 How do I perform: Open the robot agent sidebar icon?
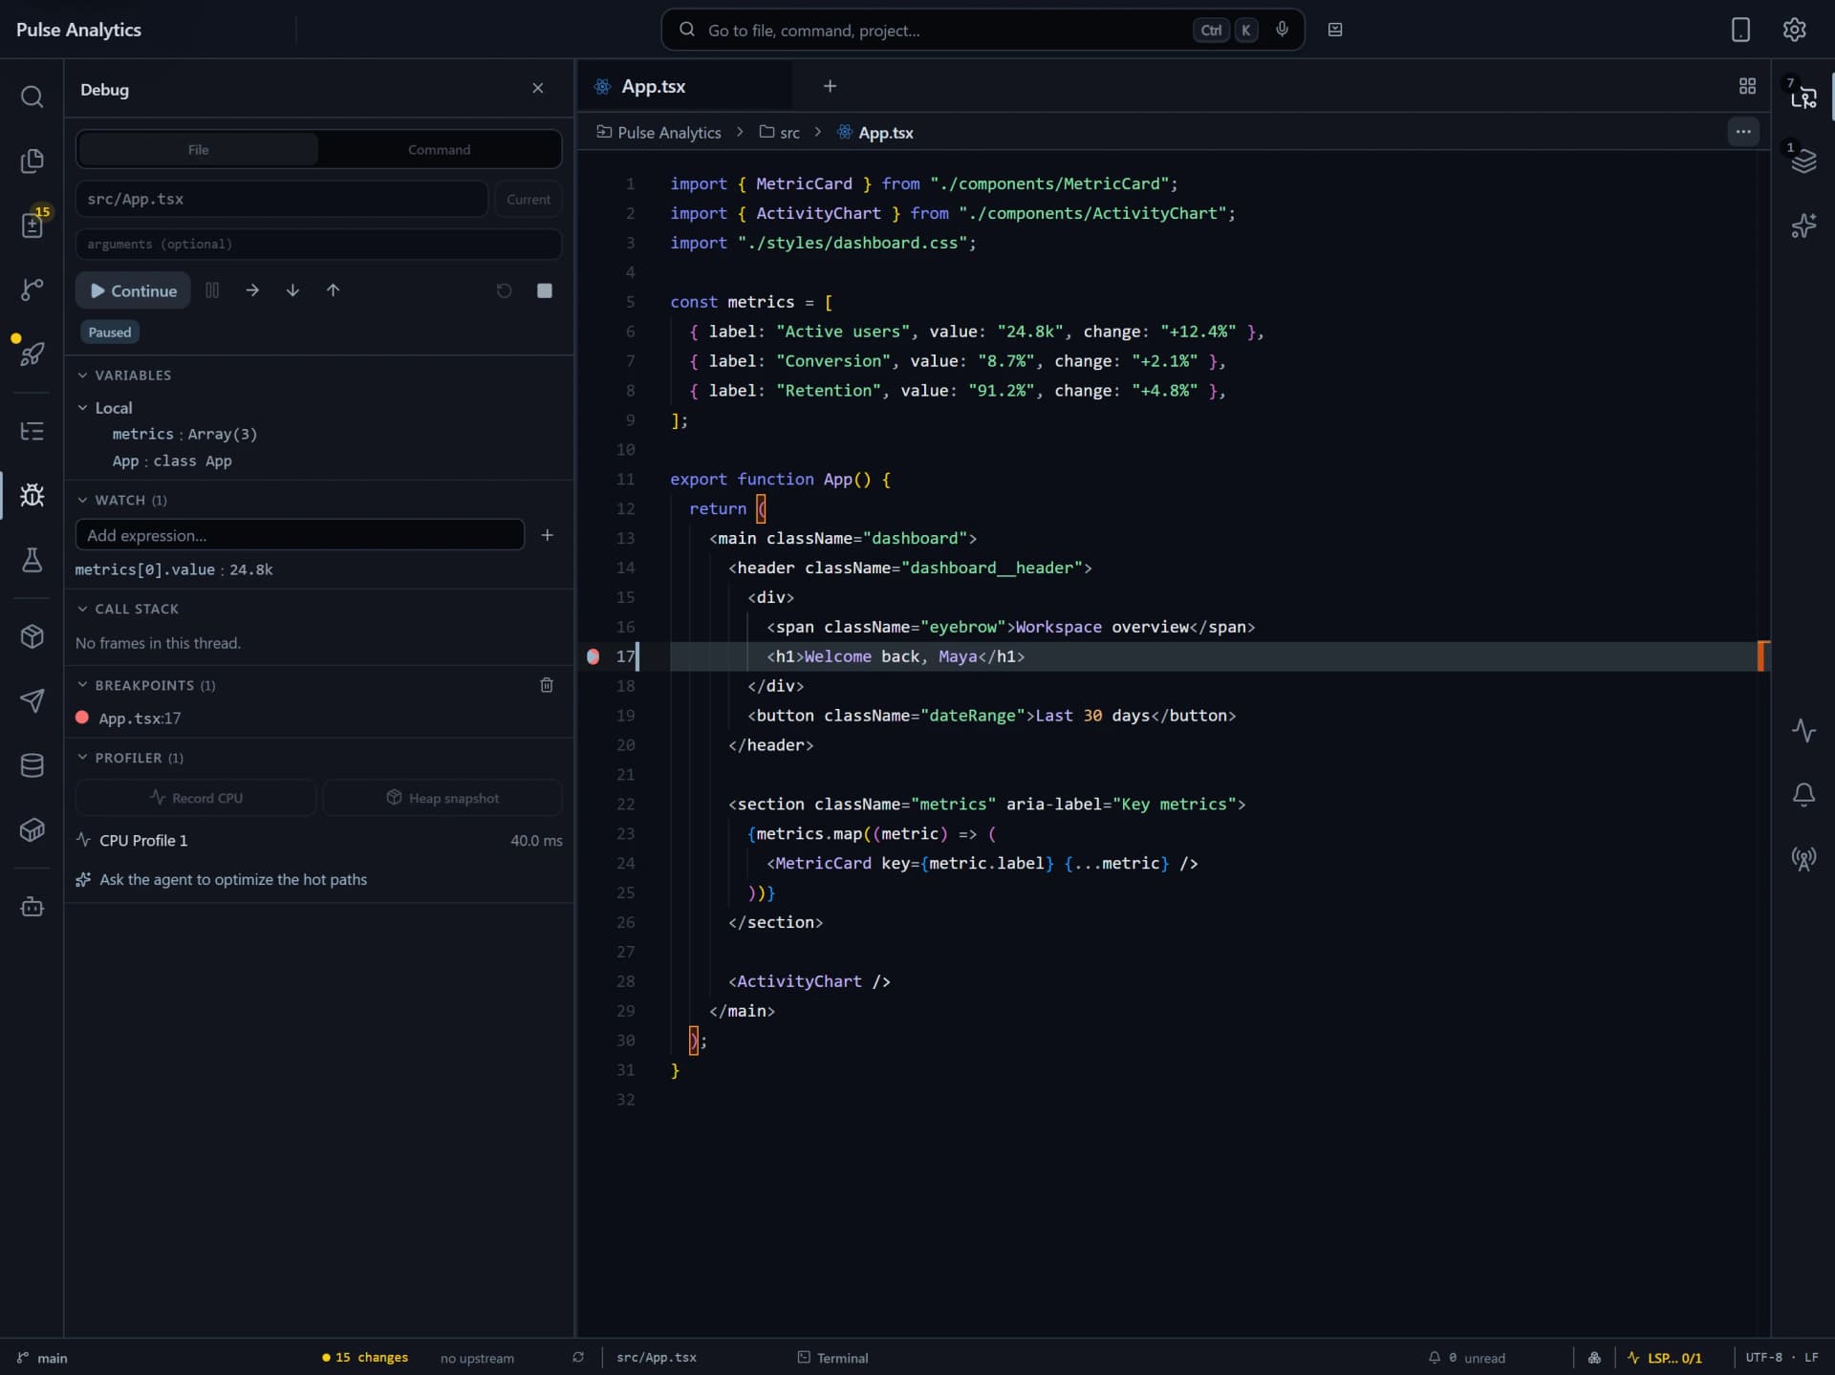[32, 907]
